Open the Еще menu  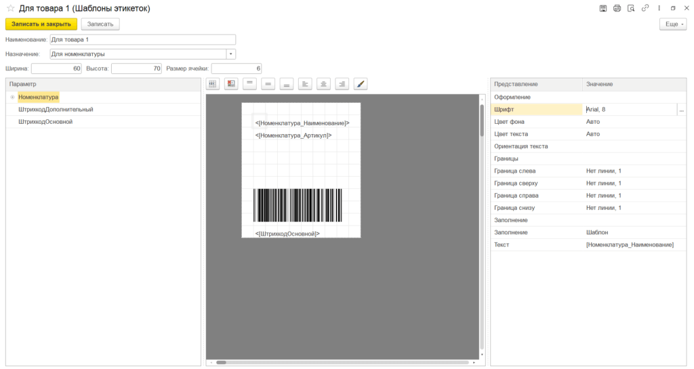click(x=672, y=24)
